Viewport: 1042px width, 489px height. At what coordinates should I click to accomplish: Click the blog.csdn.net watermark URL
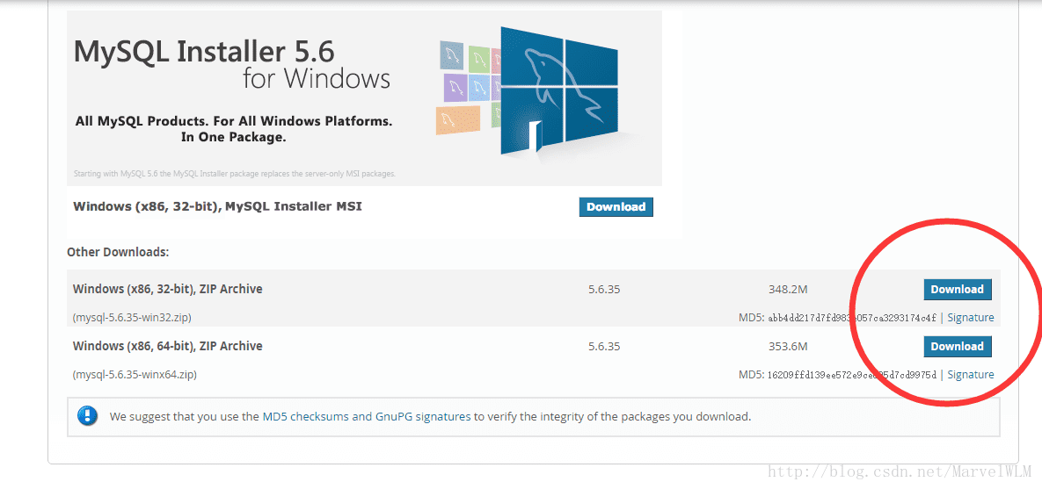[900, 471]
